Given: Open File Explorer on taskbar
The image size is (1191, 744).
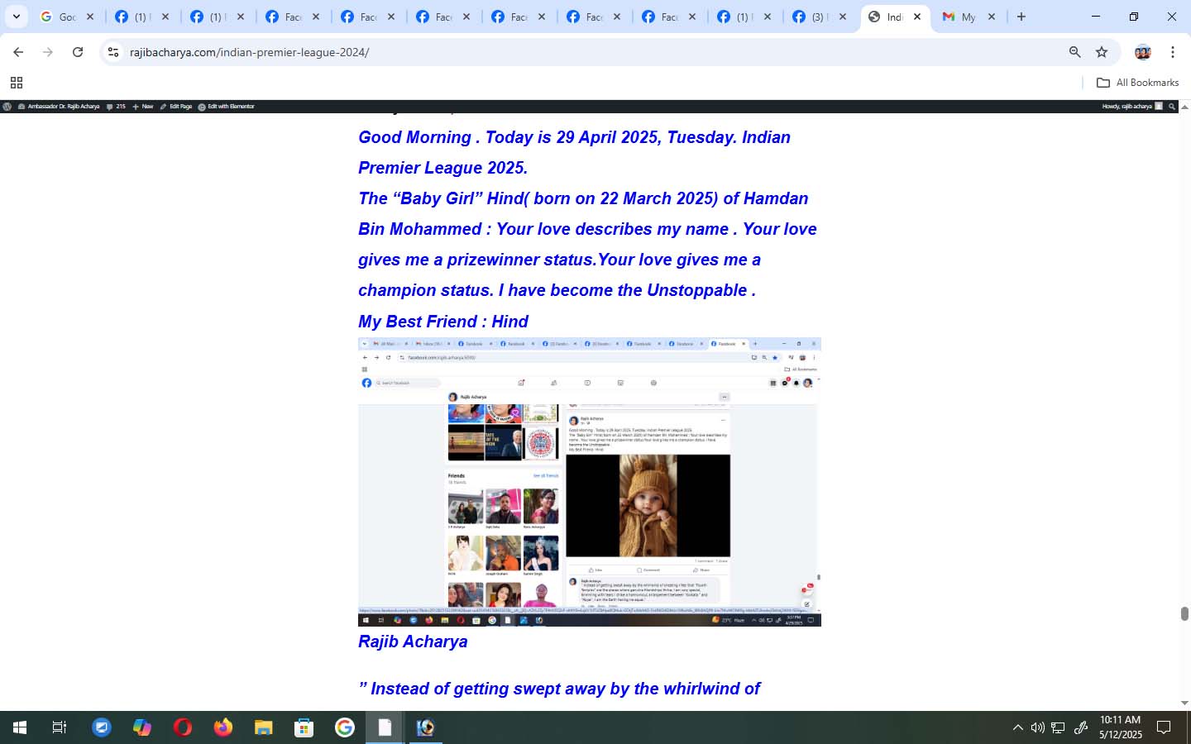Looking at the screenshot, I should click(x=264, y=727).
